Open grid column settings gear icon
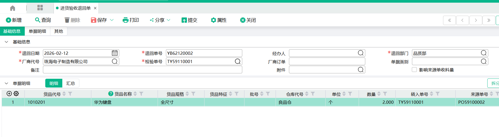This screenshot has width=499, height=137. coord(16,94)
